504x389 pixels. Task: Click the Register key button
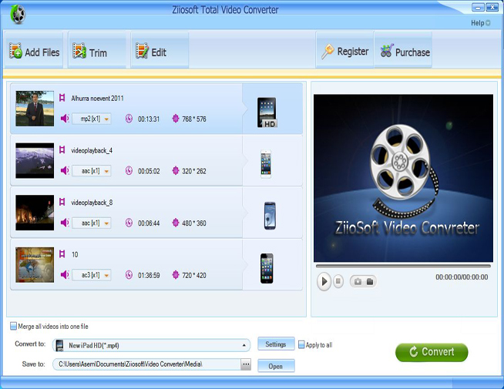coord(345,51)
